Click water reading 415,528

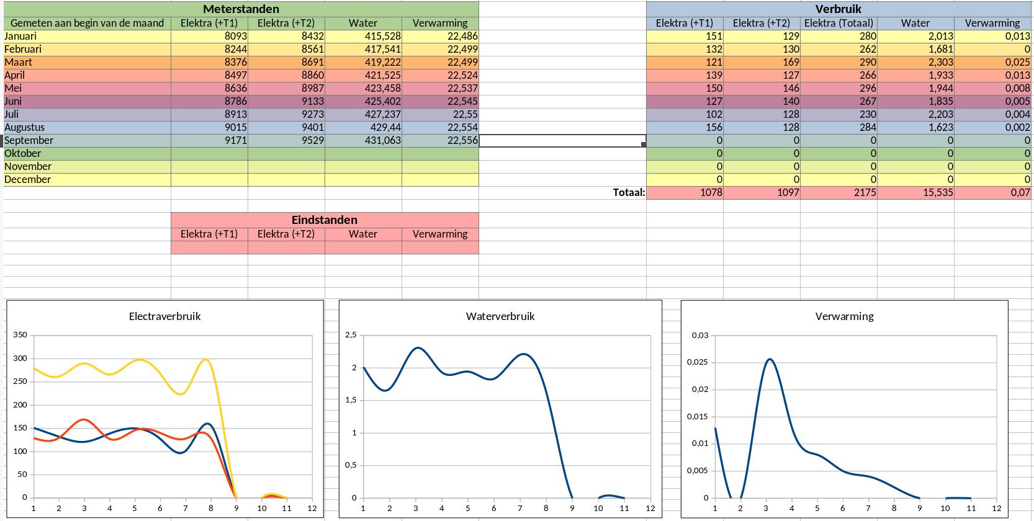coord(363,36)
